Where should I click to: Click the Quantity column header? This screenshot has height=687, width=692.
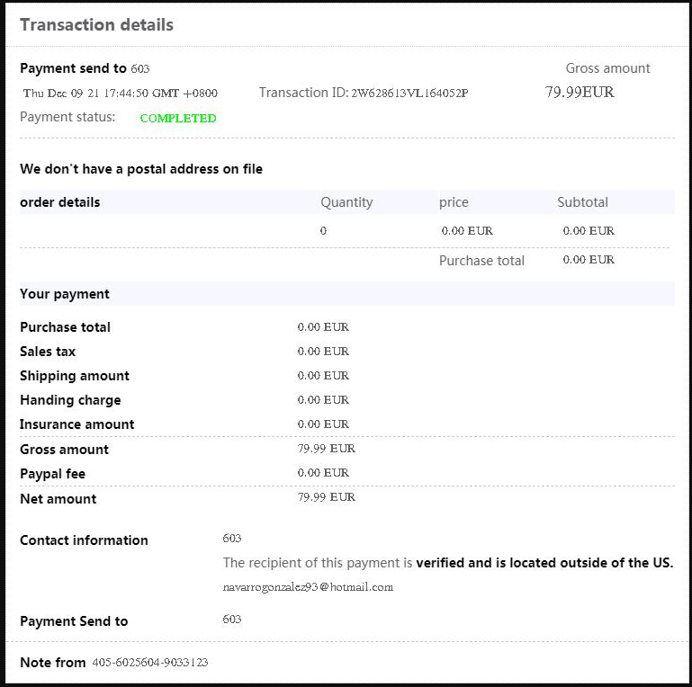[346, 202]
